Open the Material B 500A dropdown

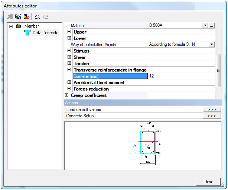click(x=205, y=25)
